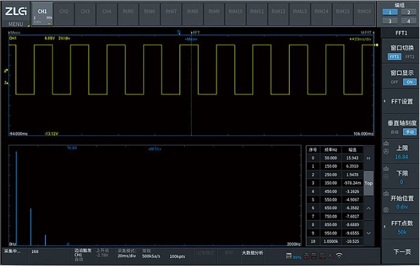
Task: Click the keypad icon beside 下限
Action: (386, 169)
